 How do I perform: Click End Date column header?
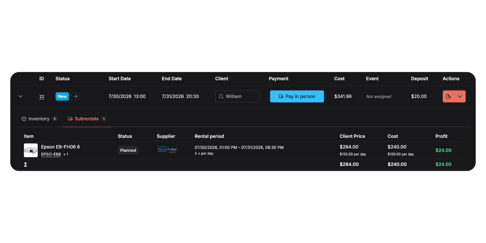tap(172, 79)
